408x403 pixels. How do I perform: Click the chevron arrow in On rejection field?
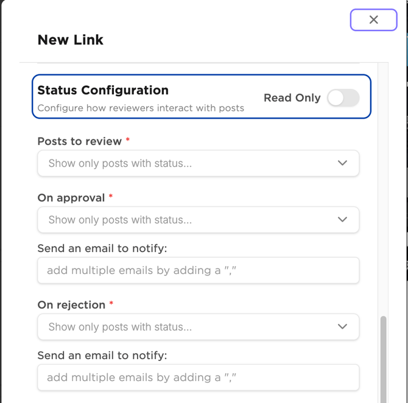[x=342, y=327]
